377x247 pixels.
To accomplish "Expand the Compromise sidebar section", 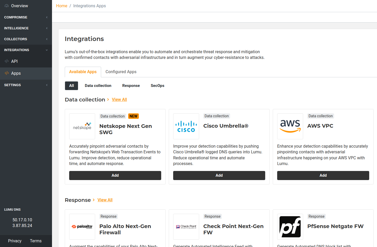I will tap(26, 17).
